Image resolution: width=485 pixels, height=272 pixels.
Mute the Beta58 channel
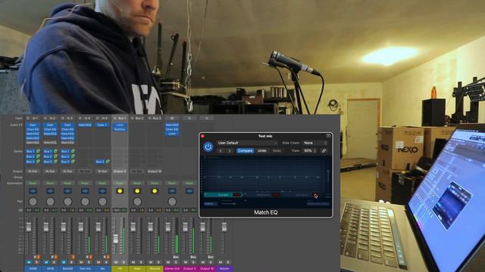(x=64, y=262)
